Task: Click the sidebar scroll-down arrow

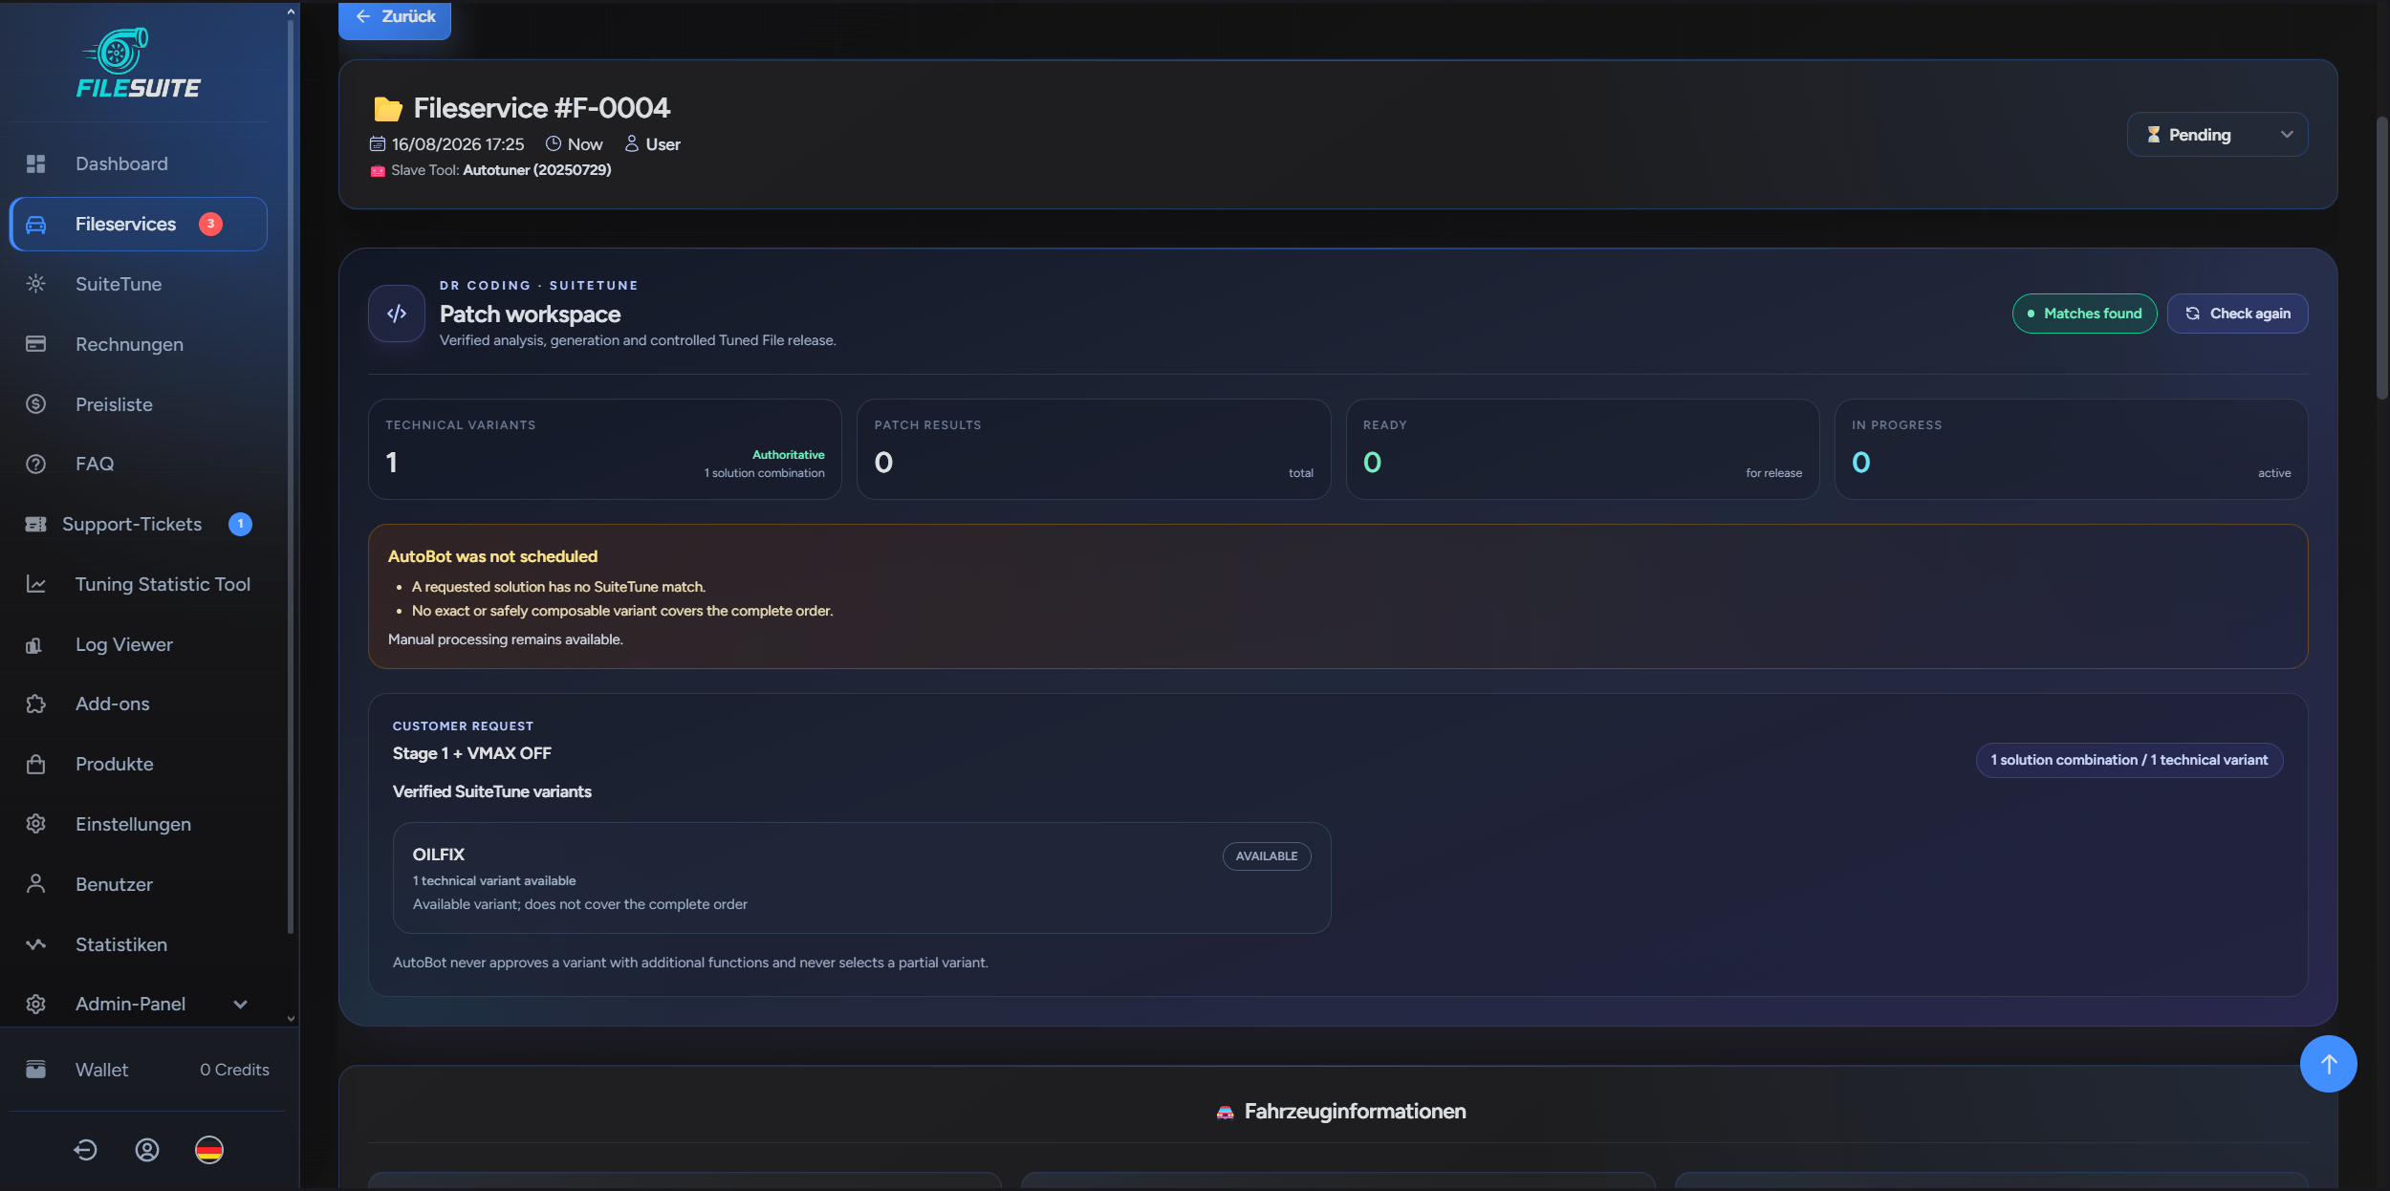Action: pos(291,1019)
